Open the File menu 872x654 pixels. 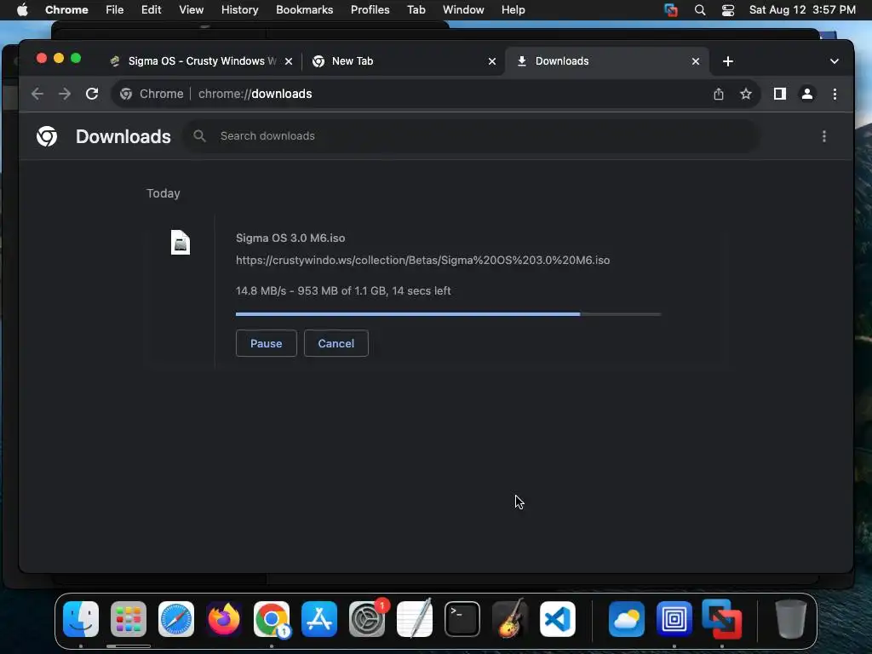click(x=115, y=10)
